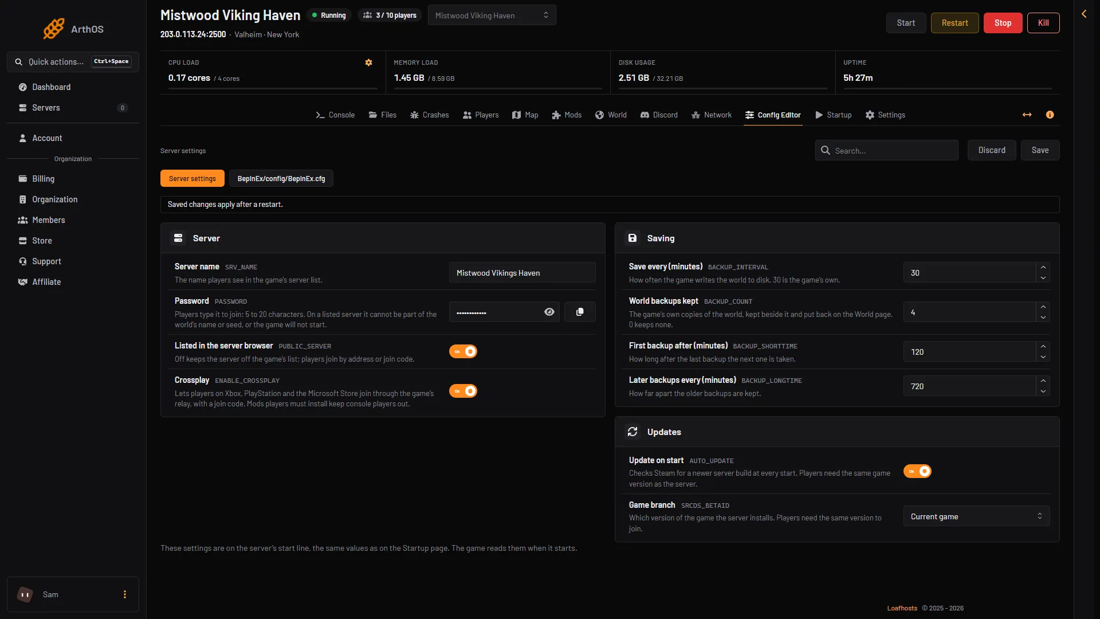The width and height of the screenshot is (1100, 619).
Task: Open Servers list in sidebar
Action: 73,108
